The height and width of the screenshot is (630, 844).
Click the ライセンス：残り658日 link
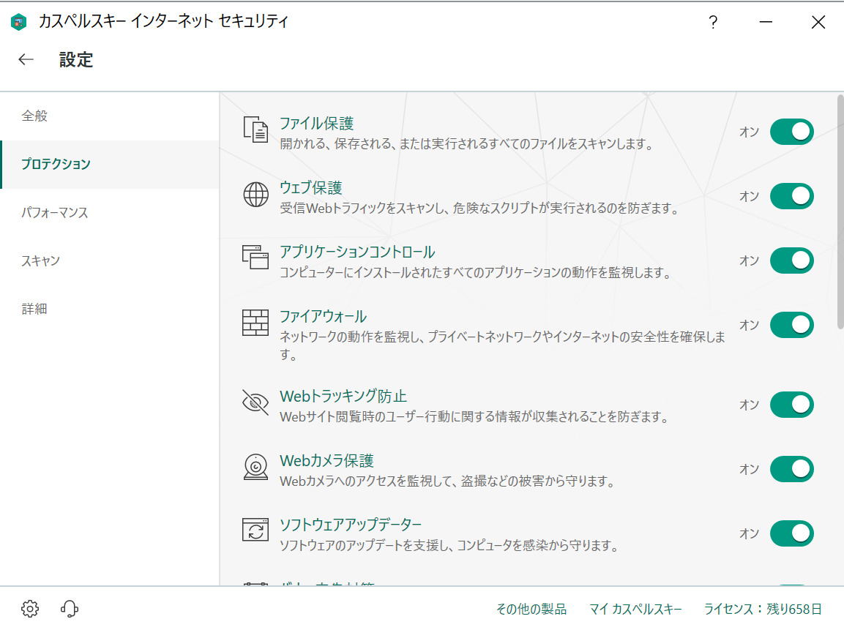coord(763,609)
